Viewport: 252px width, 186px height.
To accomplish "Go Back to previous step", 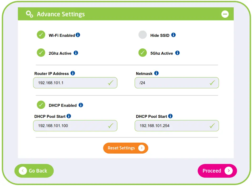I will tap(34, 171).
